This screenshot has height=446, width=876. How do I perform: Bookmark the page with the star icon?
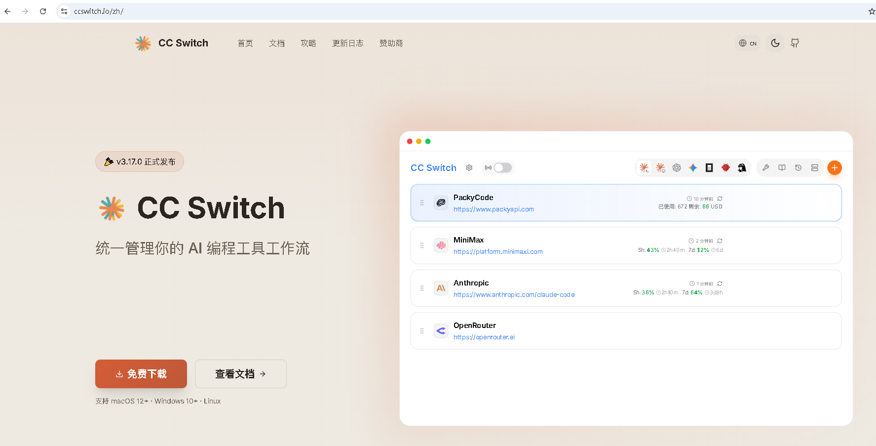872,11
